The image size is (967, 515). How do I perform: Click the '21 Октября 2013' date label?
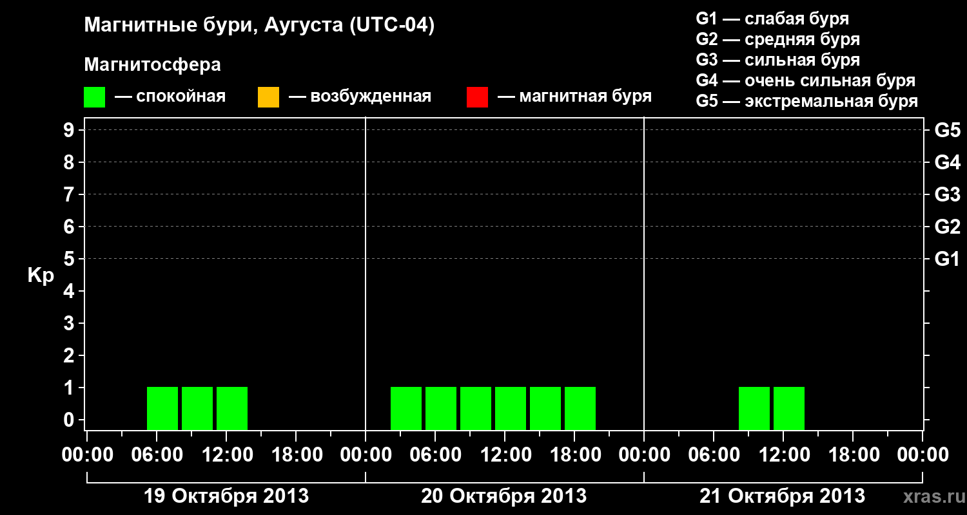pyautogui.click(x=783, y=496)
